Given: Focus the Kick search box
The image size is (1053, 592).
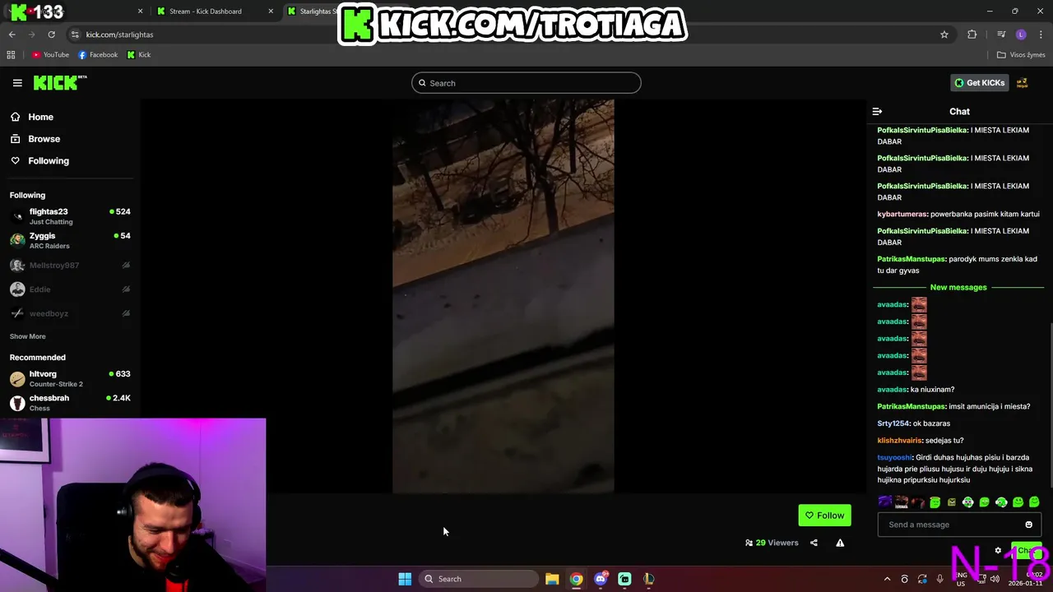Looking at the screenshot, I should tap(526, 83).
